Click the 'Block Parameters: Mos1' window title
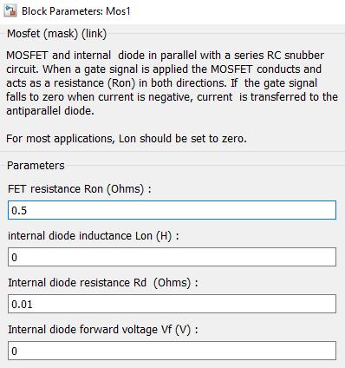The height and width of the screenshot is (368, 345). pyautogui.click(x=76, y=11)
